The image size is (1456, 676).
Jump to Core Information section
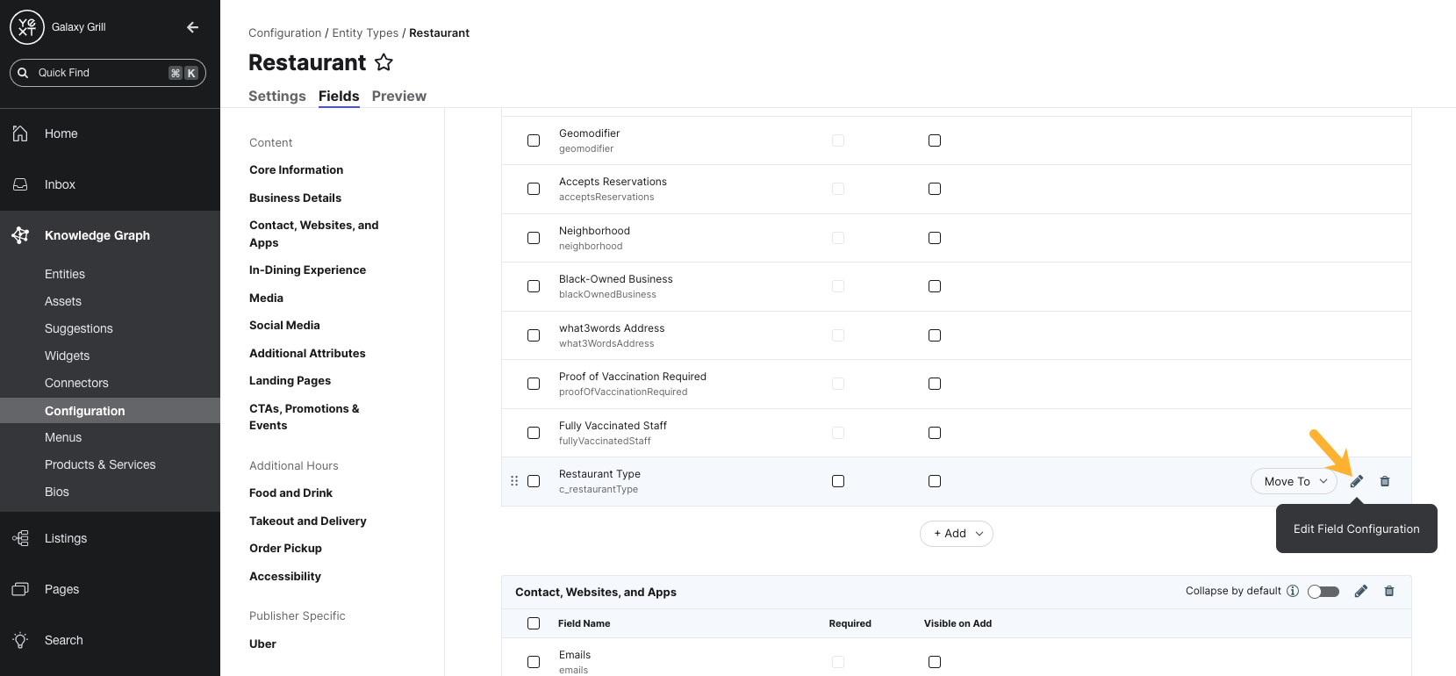click(x=296, y=169)
